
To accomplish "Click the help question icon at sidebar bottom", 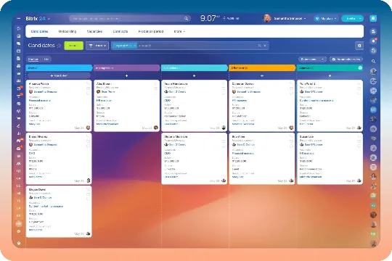I will [18, 243].
